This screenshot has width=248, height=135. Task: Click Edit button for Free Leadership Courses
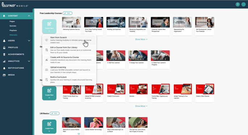(67, 13)
